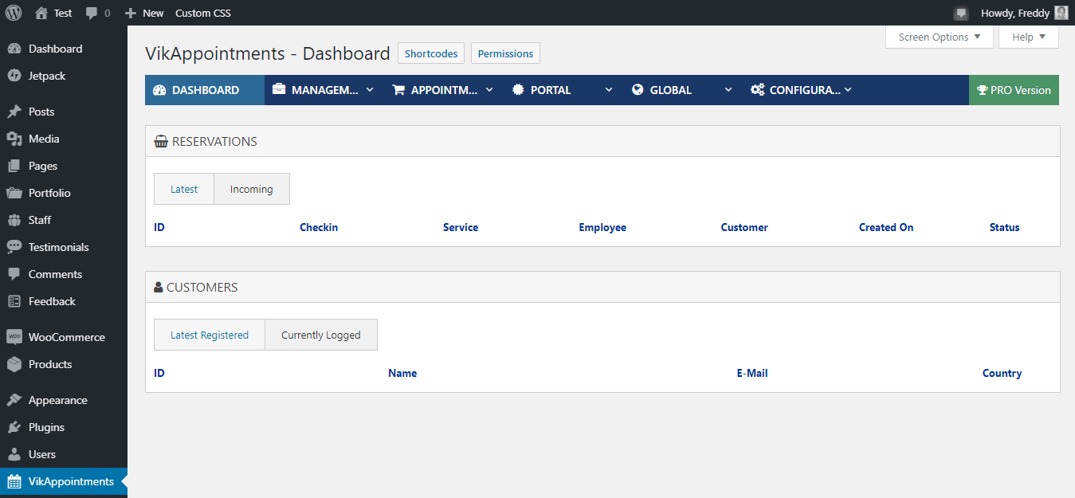Open the Help dropdown
Viewport: 1075px width, 498px height.
[1029, 37]
